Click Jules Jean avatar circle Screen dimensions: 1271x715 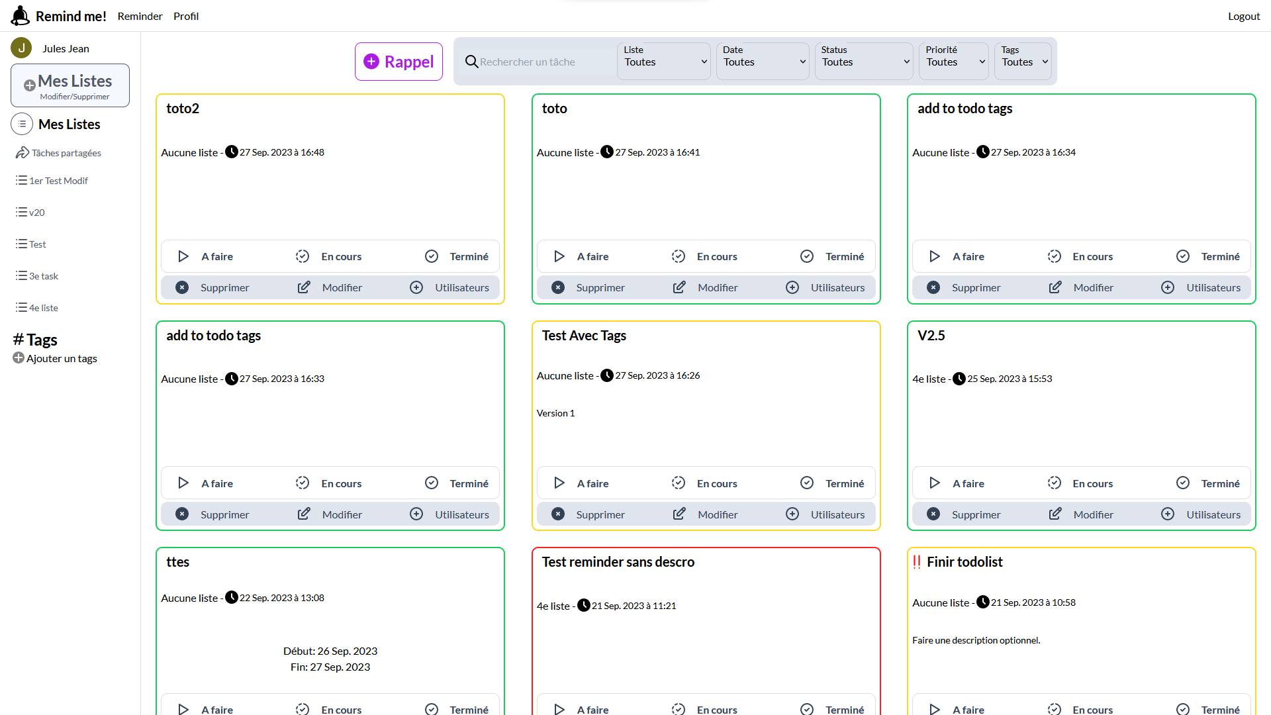coord(21,48)
